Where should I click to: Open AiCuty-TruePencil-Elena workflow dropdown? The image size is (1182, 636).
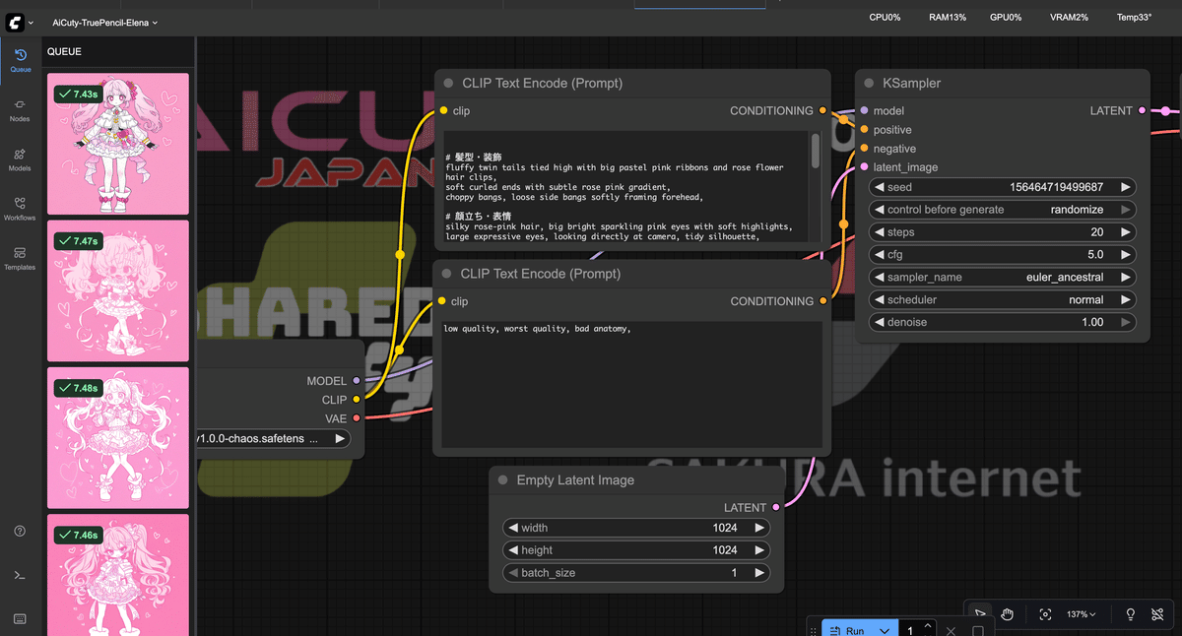click(x=107, y=22)
